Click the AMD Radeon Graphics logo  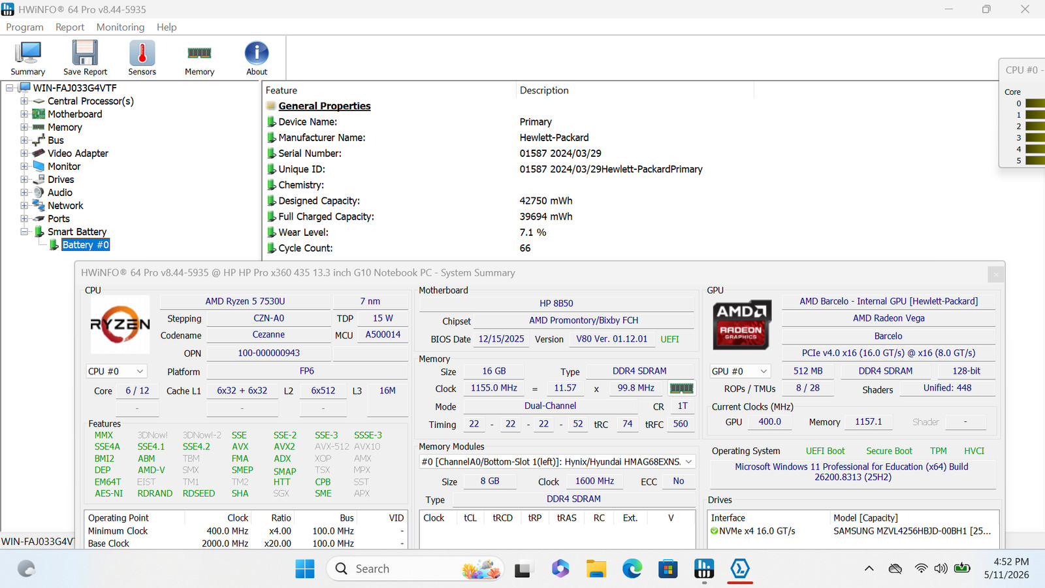[x=741, y=324]
